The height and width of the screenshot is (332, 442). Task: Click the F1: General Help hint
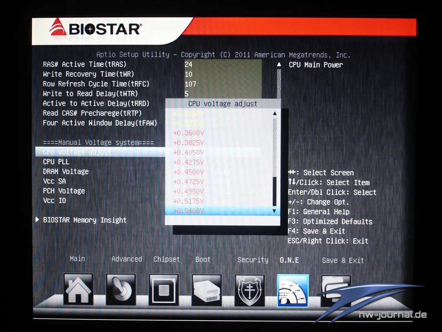(319, 212)
